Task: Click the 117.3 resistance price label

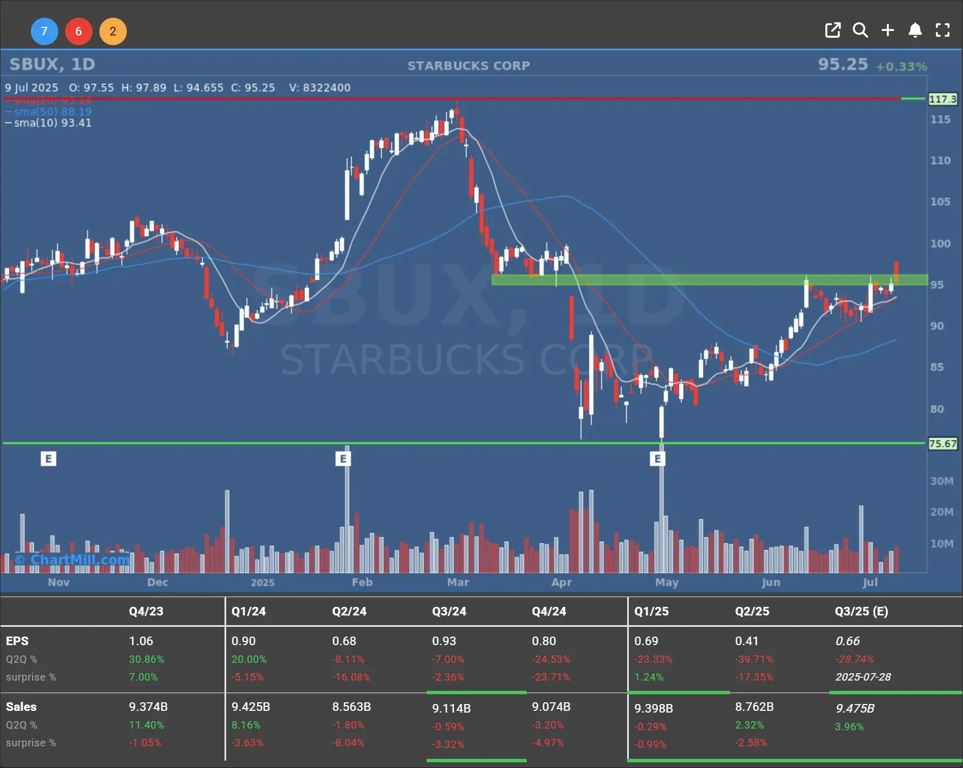Action: (x=942, y=99)
